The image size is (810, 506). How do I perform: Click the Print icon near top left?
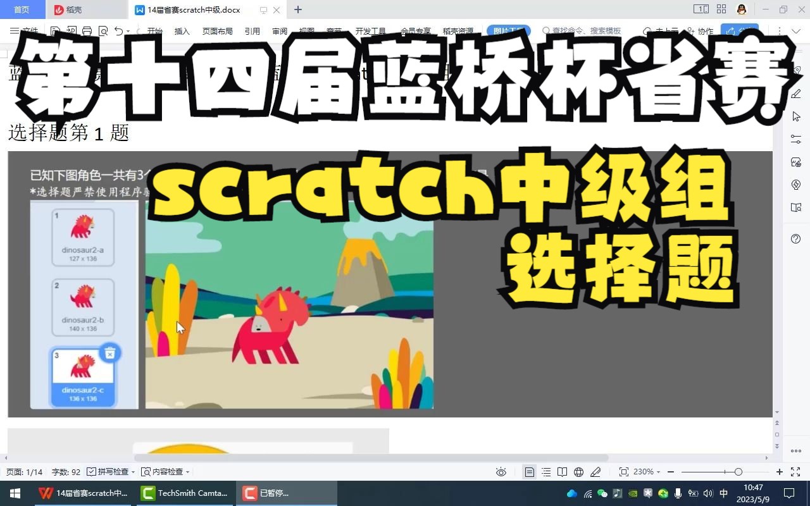[x=87, y=30]
